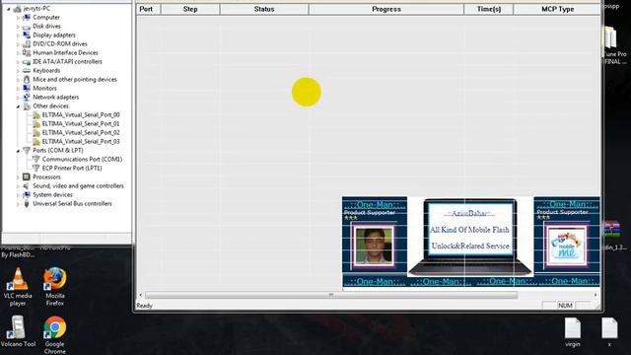Click the MCP Type column header
631x355 pixels.
(x=557, y=9)
